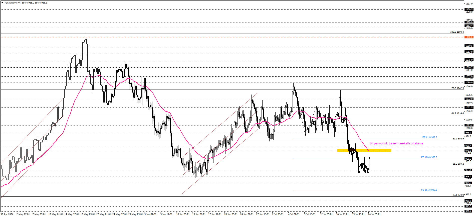Select the yellow rectangle zone near 975

364,151
